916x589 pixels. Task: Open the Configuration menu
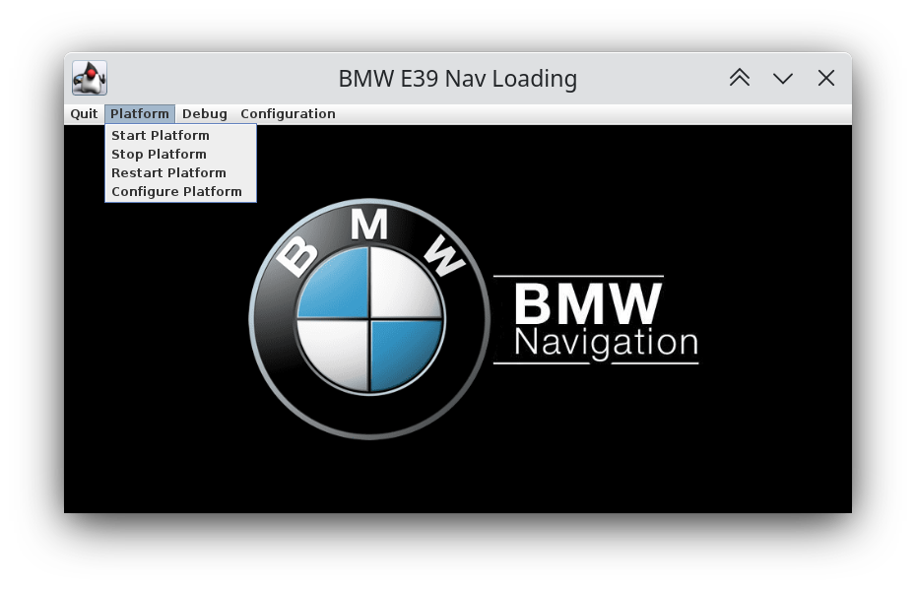coord(288,114)
